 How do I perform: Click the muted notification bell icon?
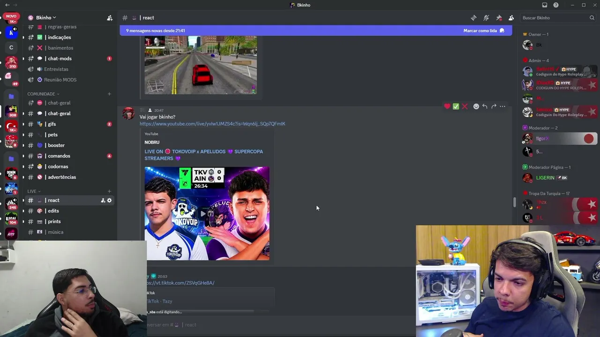click(486, 18)
